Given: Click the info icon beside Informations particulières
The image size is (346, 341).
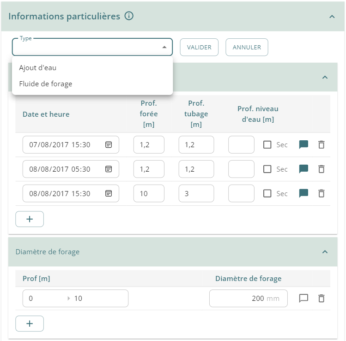Looking at the screenshot, I should [129, 16].
